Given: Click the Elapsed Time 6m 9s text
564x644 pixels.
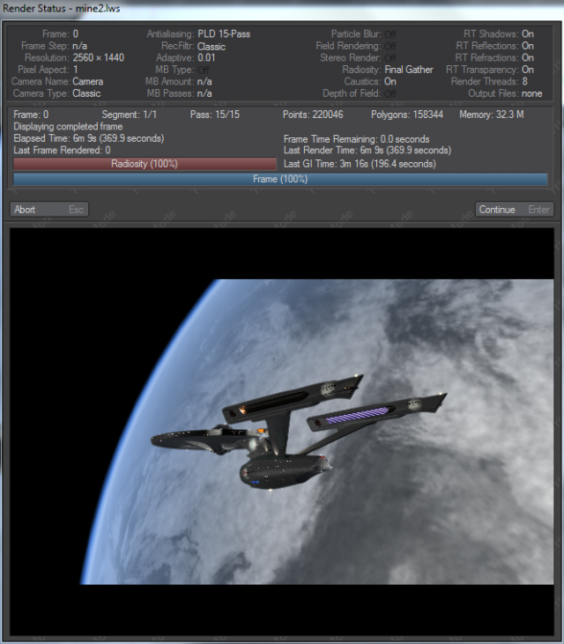Looking at the screenshot, I should pyautogui.click(x=89, y=138).
